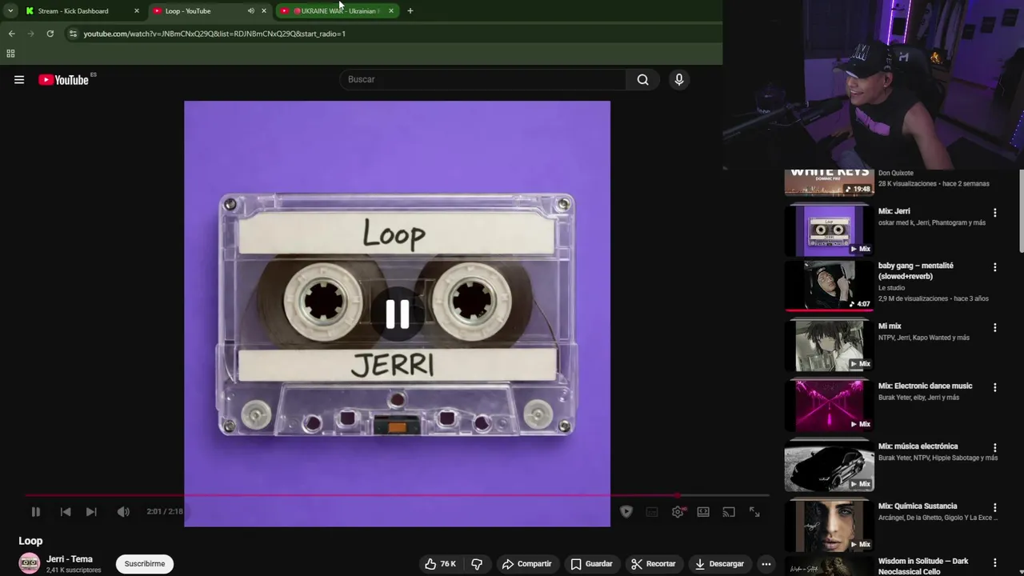Click in the Buscar search field
This screenshot has height=576, width=1024.
point(483,79)
